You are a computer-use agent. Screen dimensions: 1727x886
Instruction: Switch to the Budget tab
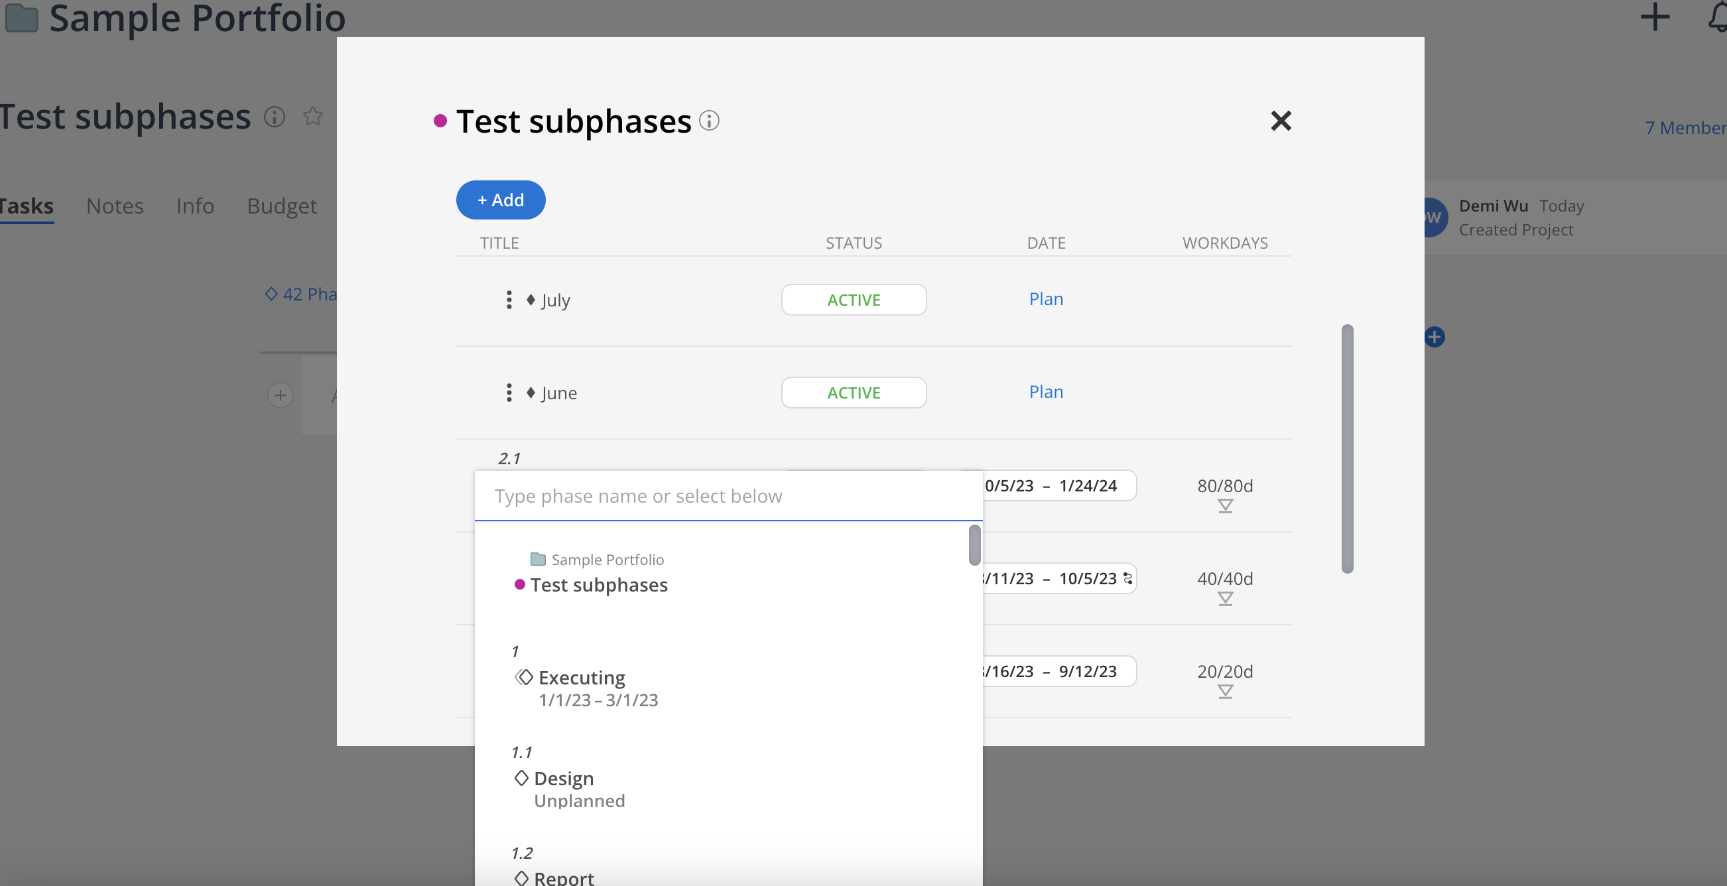click(282, 206)
